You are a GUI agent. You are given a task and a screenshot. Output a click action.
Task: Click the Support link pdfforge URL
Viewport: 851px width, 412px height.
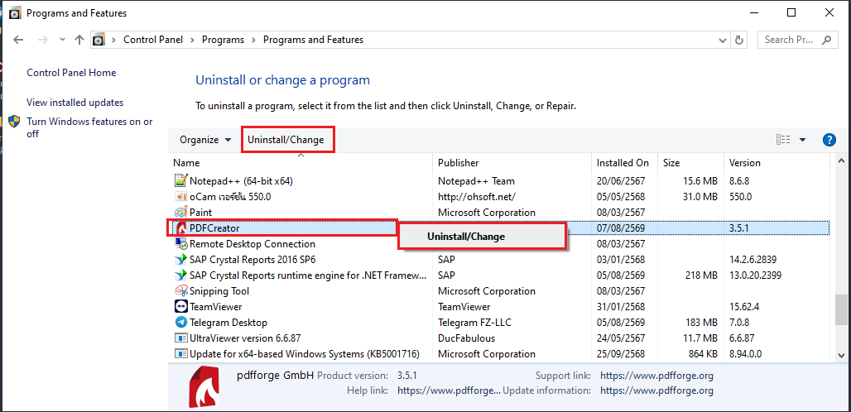pos(656,376)
